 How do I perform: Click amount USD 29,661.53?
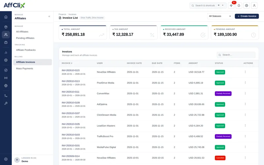tap(196, 158)
